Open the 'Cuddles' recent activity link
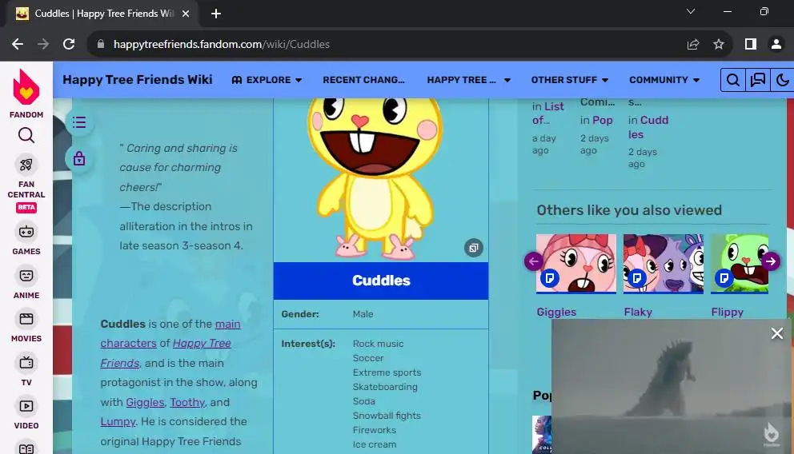The height and width of the screenshot is (454, 794). [648, 127]
